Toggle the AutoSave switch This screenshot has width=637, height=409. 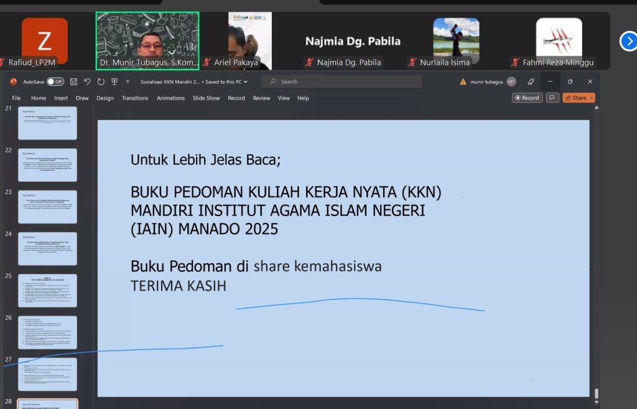click(55, 82)
